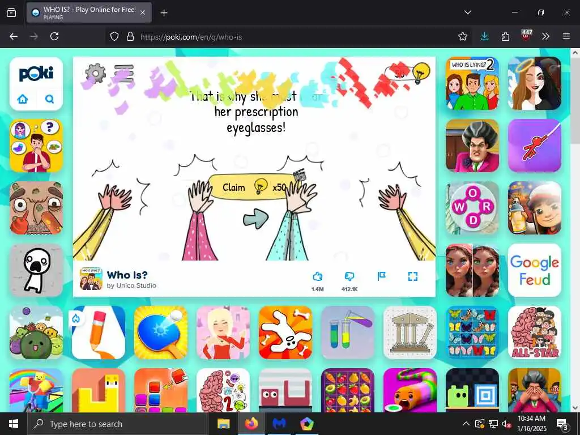Open Unico Studio developer link
The width and height of the screenshot is (580, 435).
[x=131, y=285]
